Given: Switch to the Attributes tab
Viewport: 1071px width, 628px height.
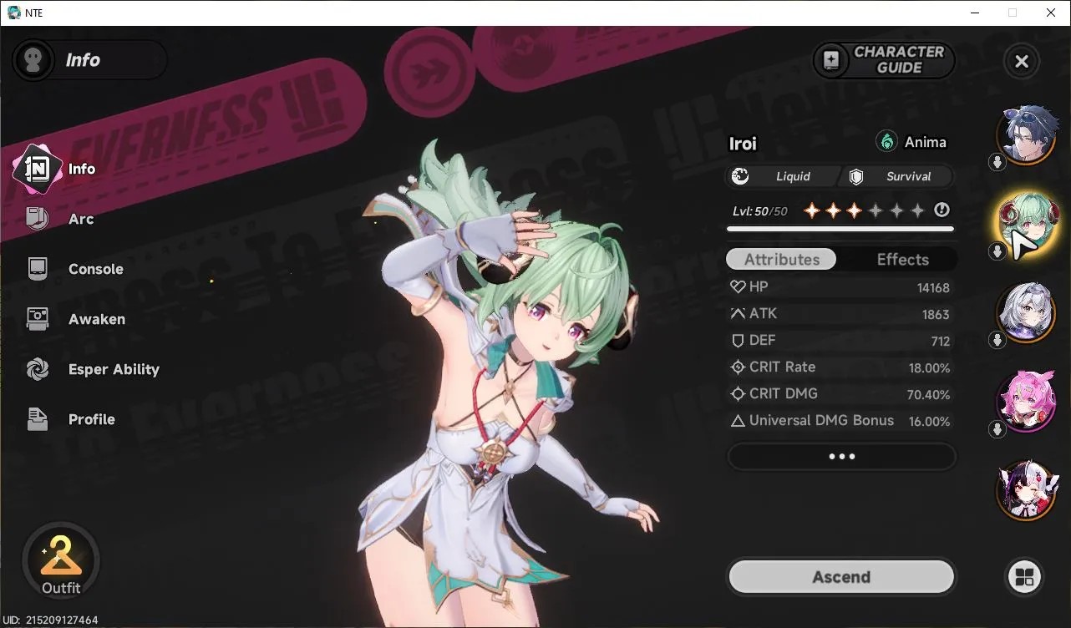Looking at the screenshot, I should pyautogui.click(x=782, y=260).
